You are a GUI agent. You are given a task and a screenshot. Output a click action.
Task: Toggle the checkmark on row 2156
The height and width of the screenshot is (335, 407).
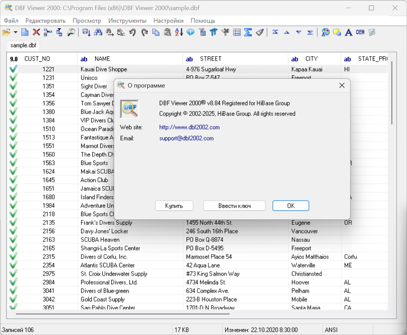(x=13, y=231)
